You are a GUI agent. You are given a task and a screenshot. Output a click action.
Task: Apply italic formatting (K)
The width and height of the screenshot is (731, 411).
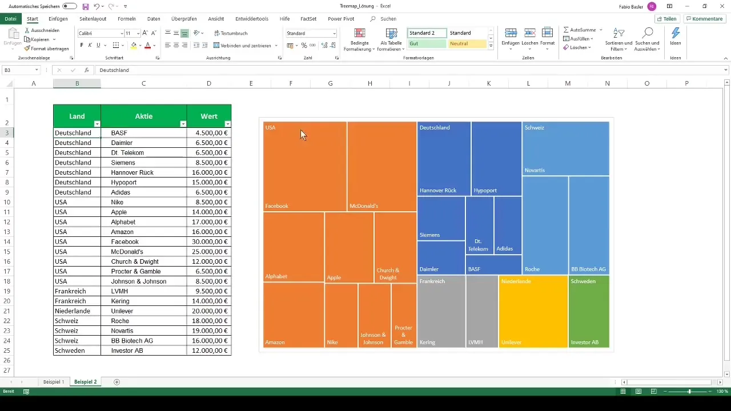point(90,45)
